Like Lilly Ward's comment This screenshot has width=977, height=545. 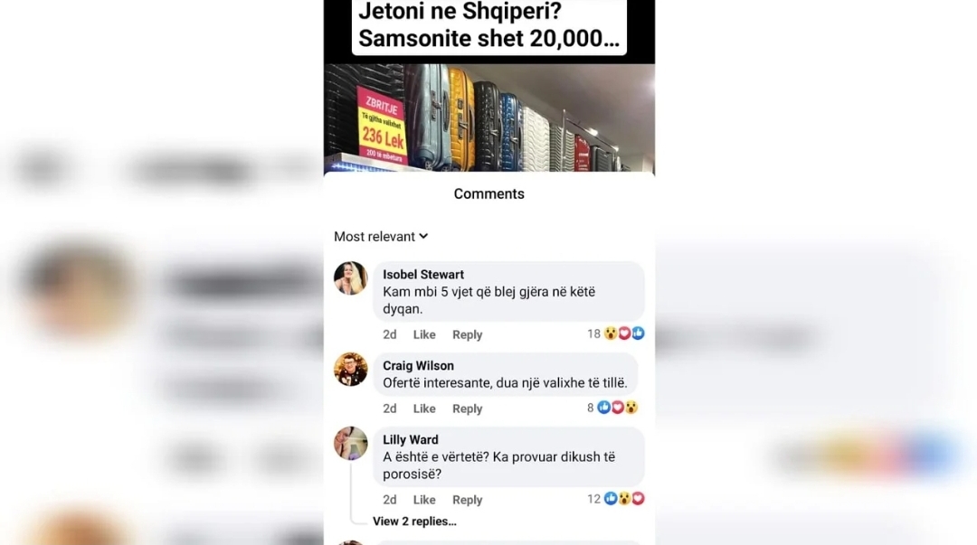[424, 500]
